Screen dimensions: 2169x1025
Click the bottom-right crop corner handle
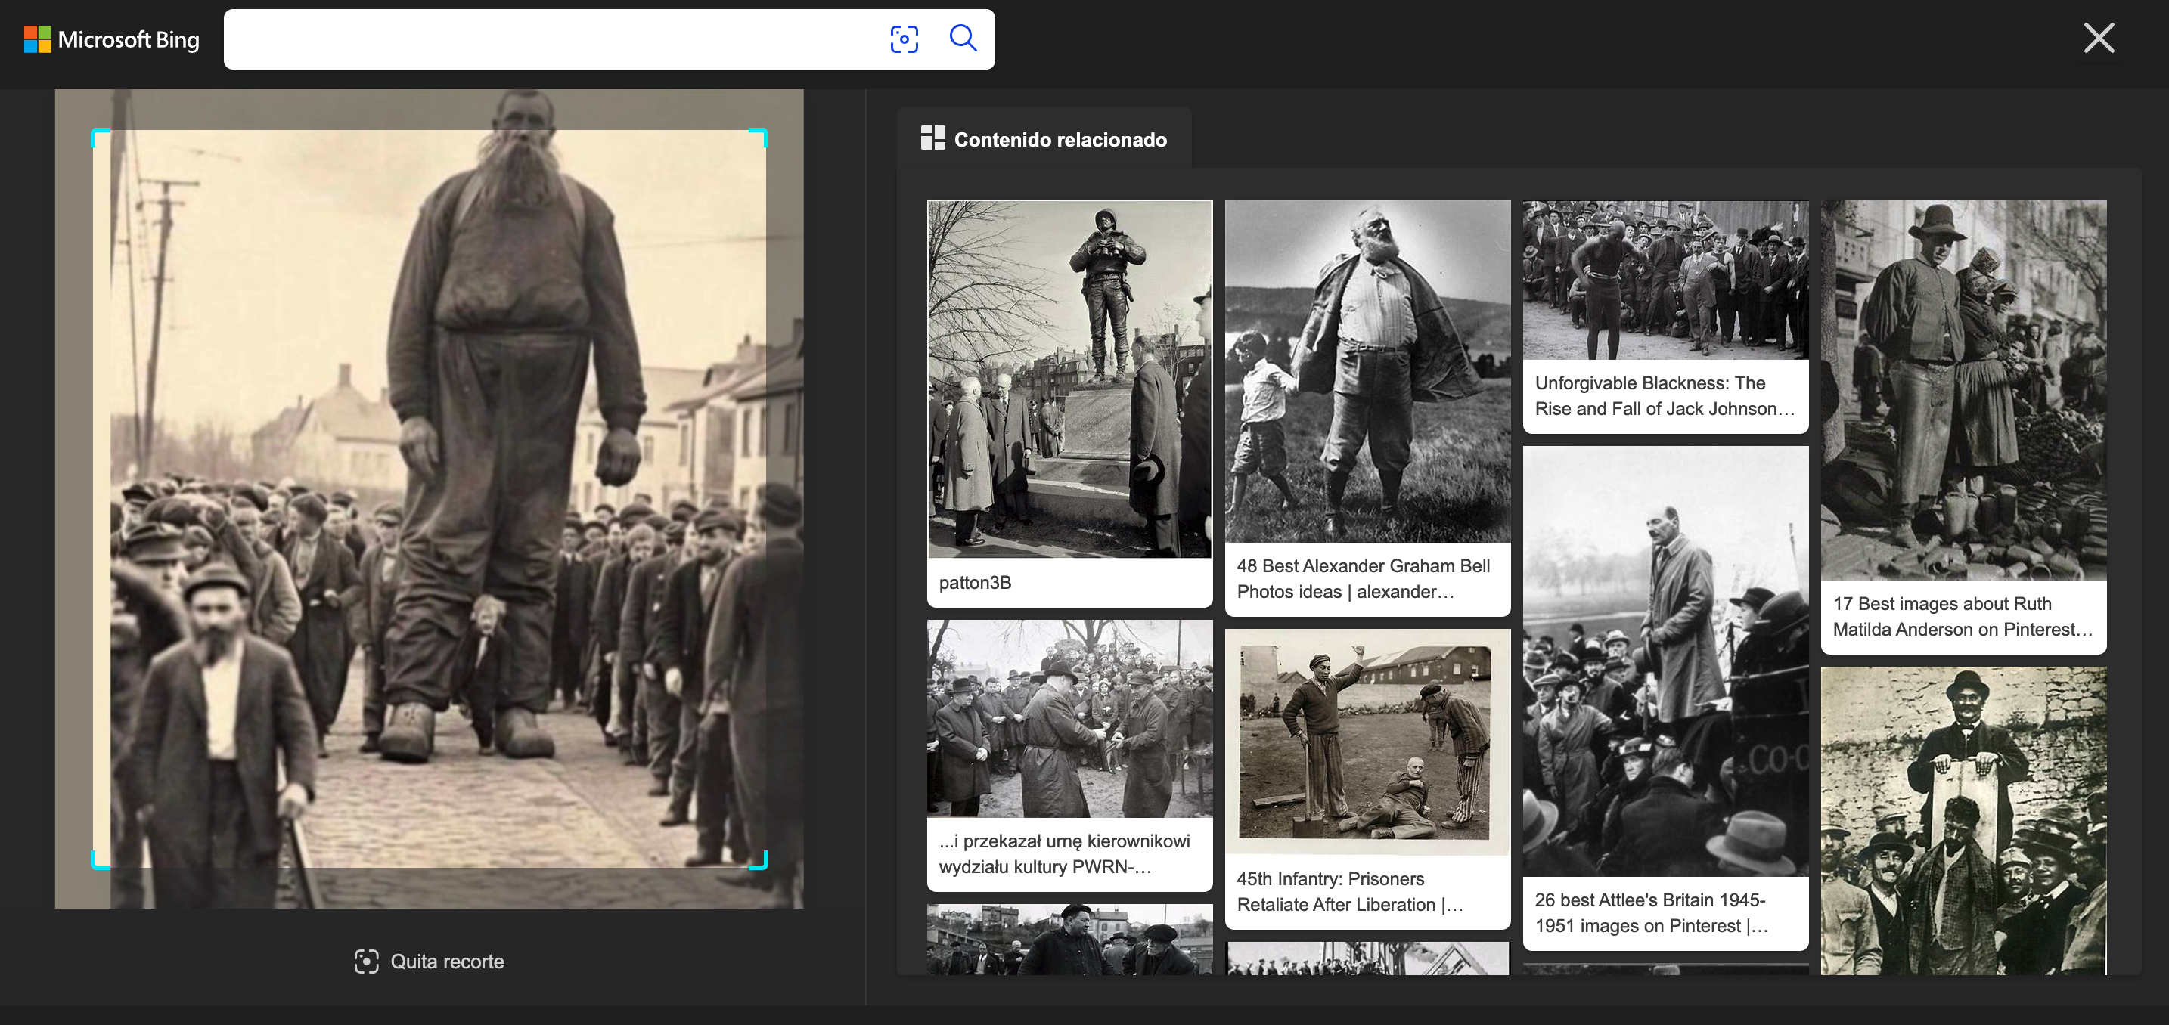pos(762,862)
